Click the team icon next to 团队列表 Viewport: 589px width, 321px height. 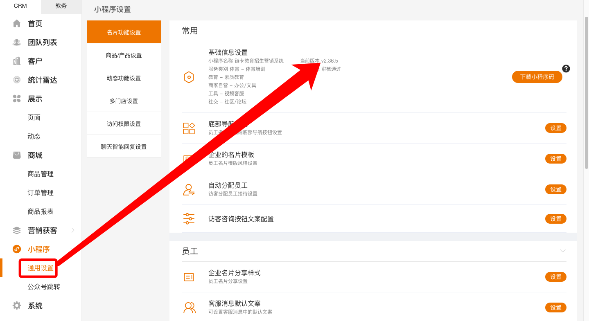[x=17, y=43]
